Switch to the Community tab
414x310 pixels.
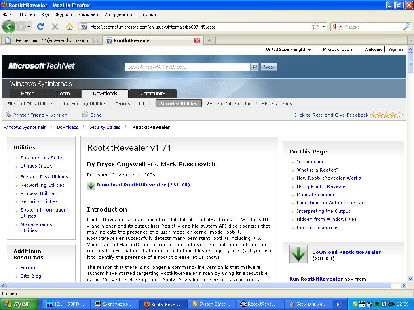(x=152, y=94)
